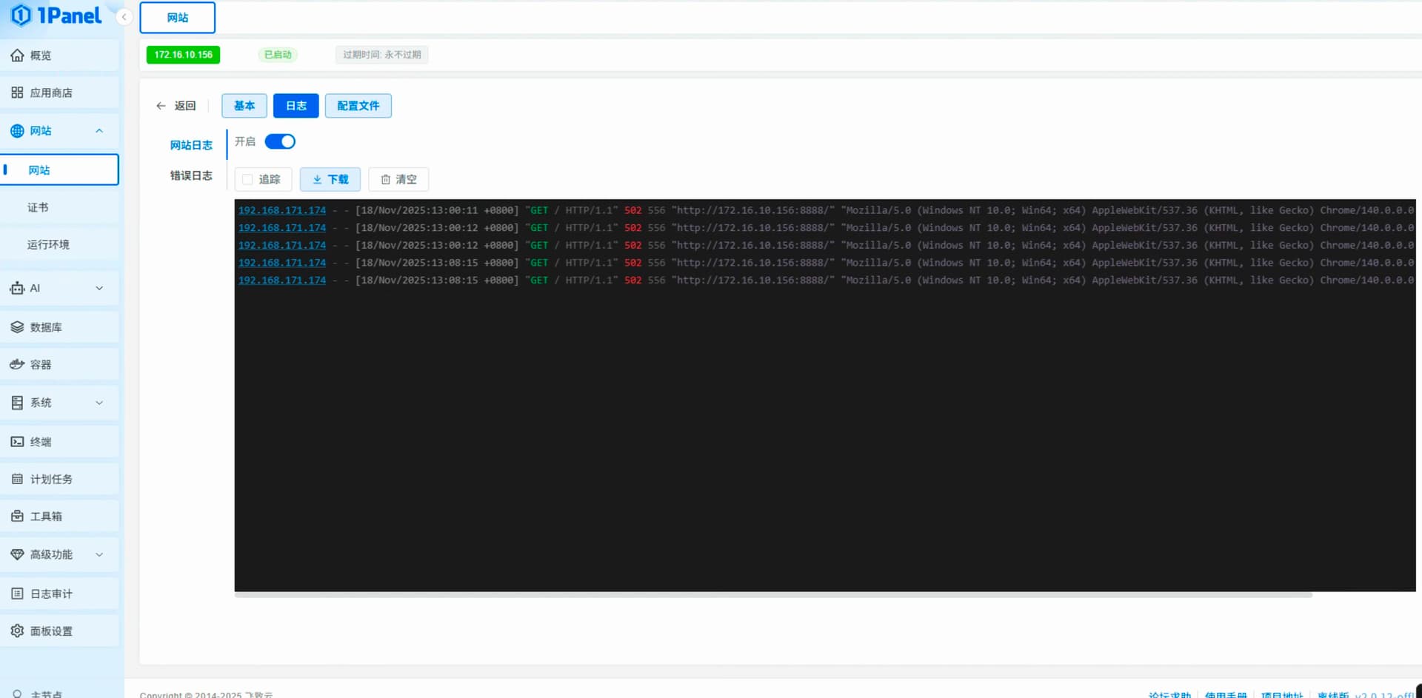Open 计划任务 calendar icon
Screen dimensions: 1422x698
17,479
